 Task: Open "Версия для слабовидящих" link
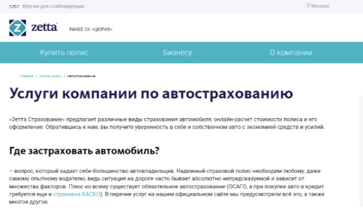[53, 6]
